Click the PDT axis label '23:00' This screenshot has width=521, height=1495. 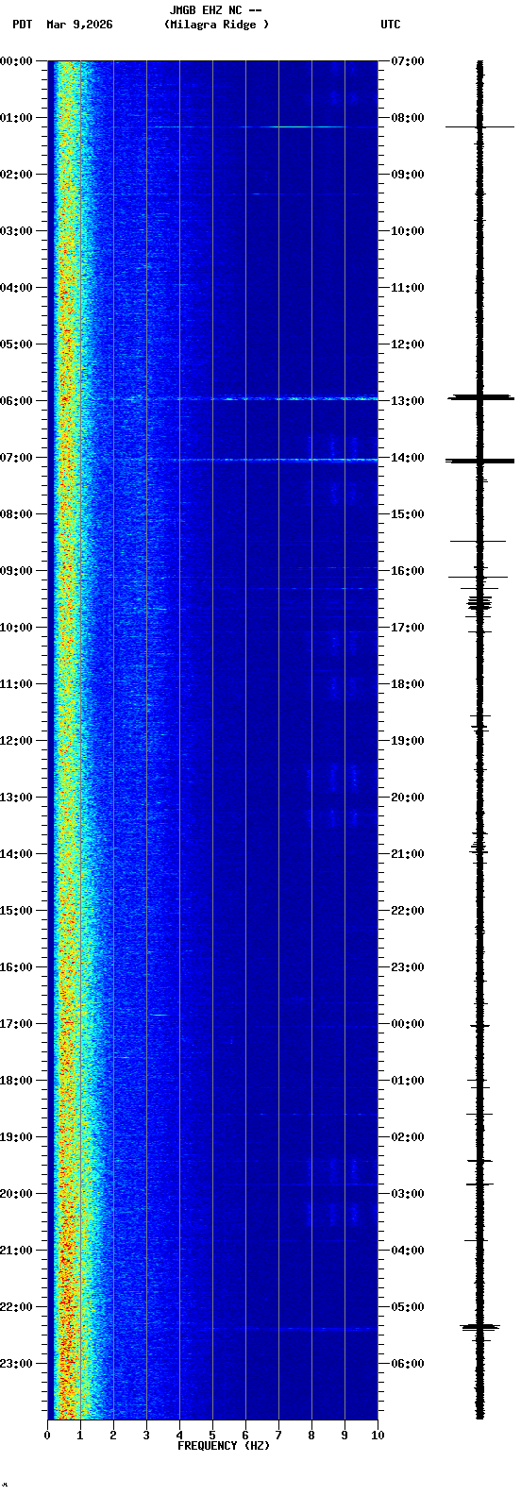(x=17, y=1364)
